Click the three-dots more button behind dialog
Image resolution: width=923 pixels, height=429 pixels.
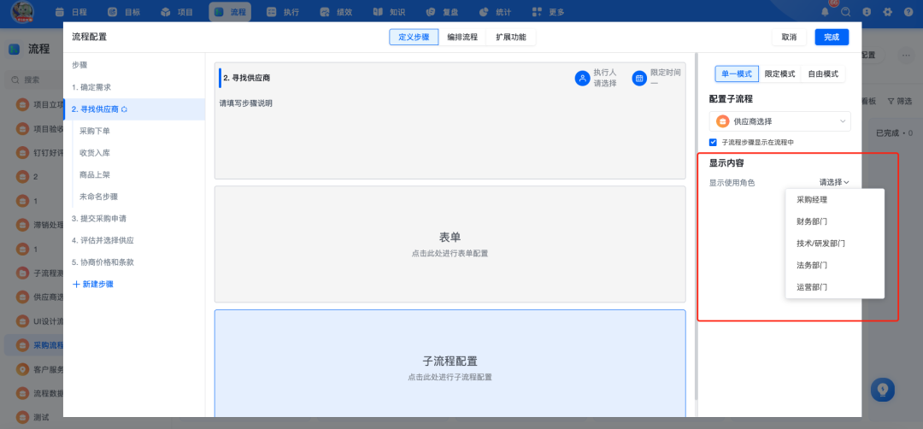pyautogui.click(x=905, y=55)
